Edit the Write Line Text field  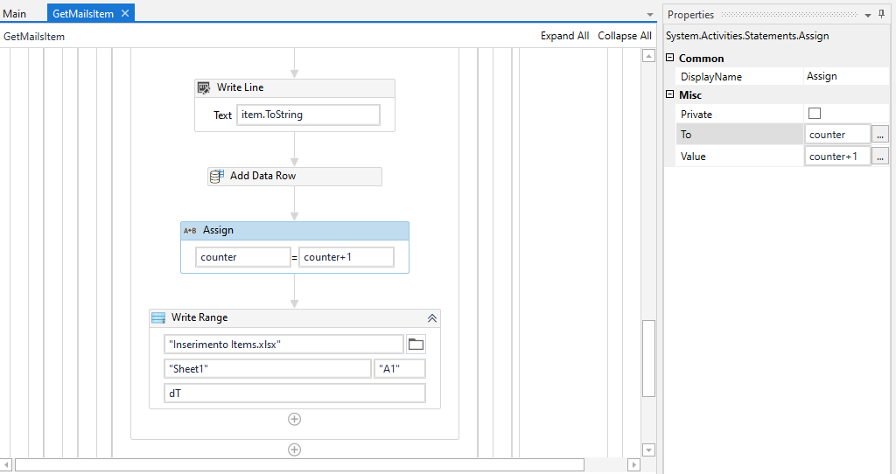click(308, 115)
